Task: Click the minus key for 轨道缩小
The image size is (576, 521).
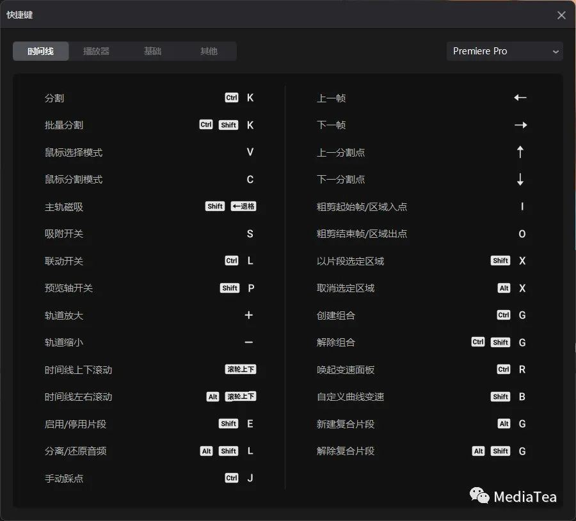Action: (249, 343)
